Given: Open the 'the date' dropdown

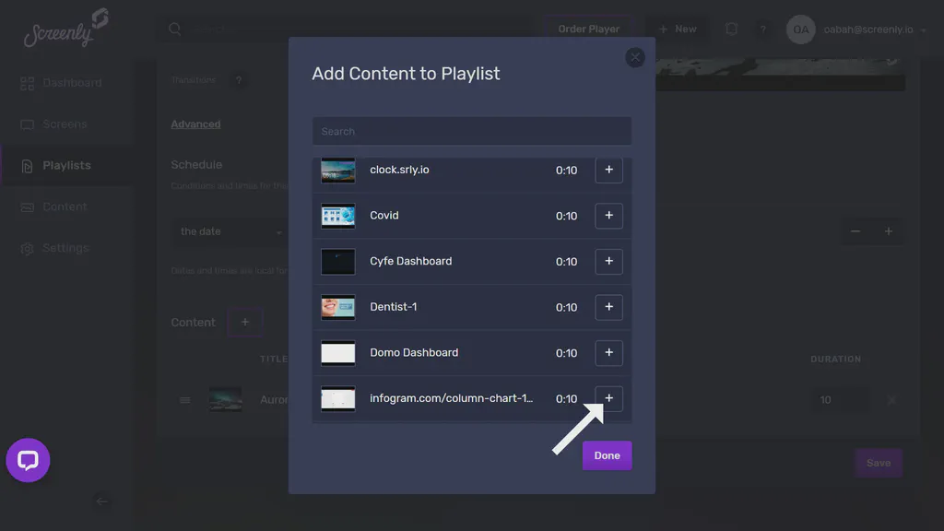Looking at the screenshot, I should click(x=230, y=231).
